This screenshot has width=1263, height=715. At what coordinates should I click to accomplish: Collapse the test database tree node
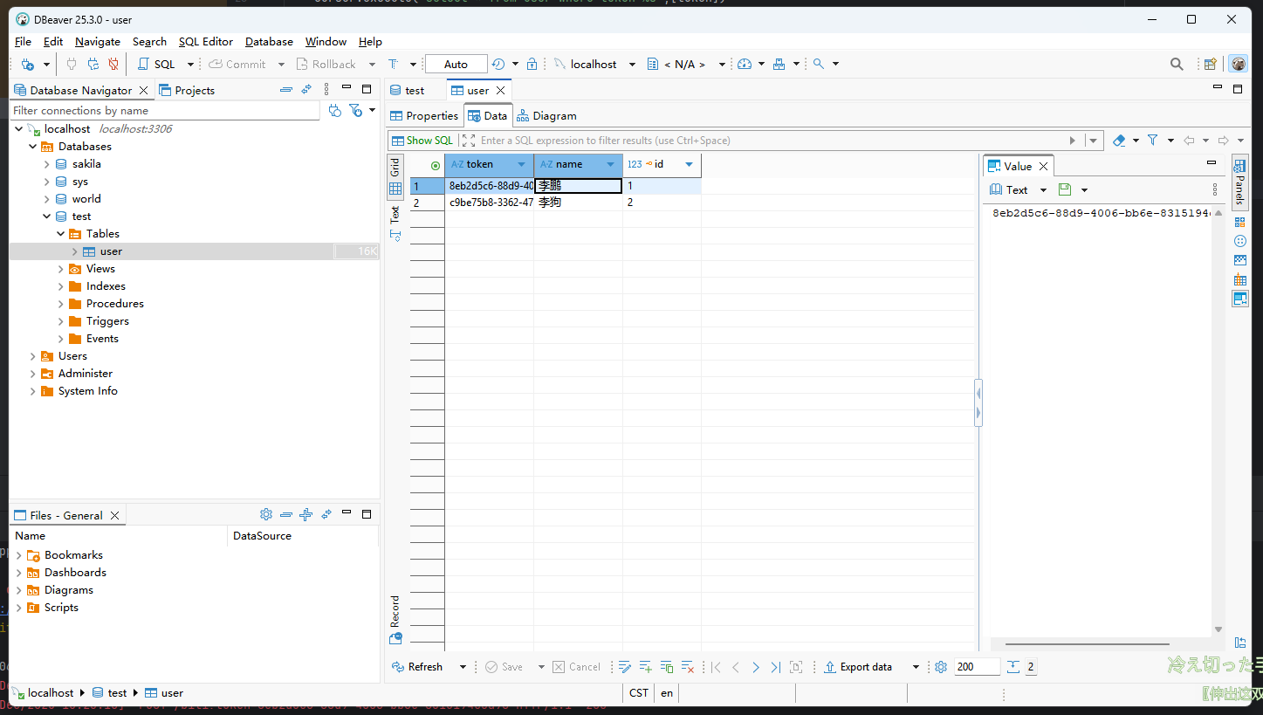pos(47,217)
